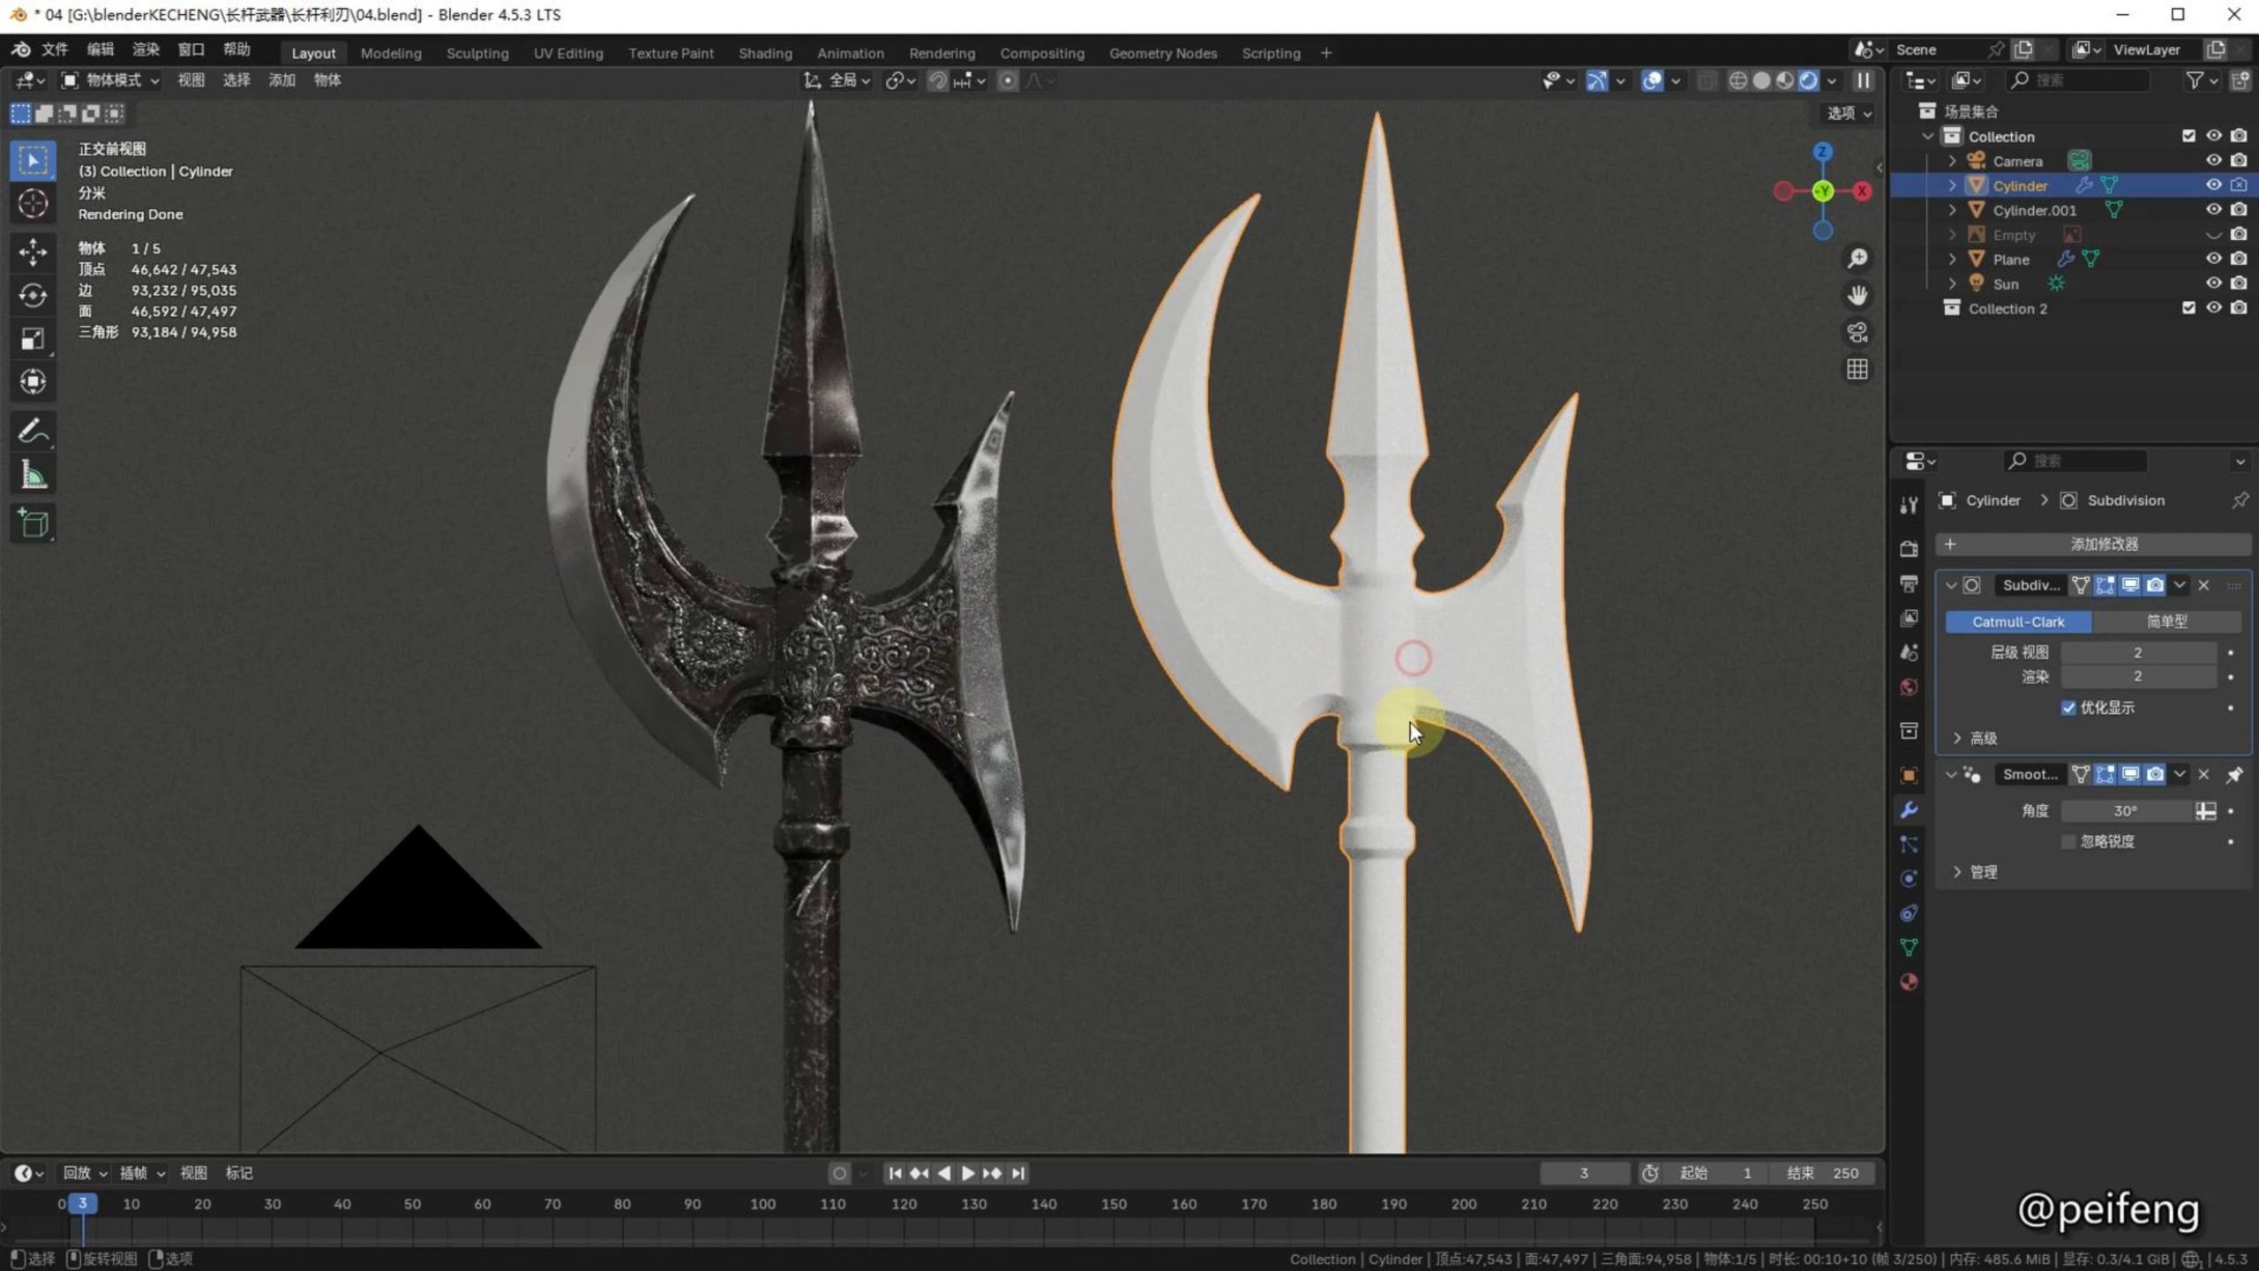Screen dimensions: 2259x1271
Task: Select the 3D Cursor tool
Action: 33,204
